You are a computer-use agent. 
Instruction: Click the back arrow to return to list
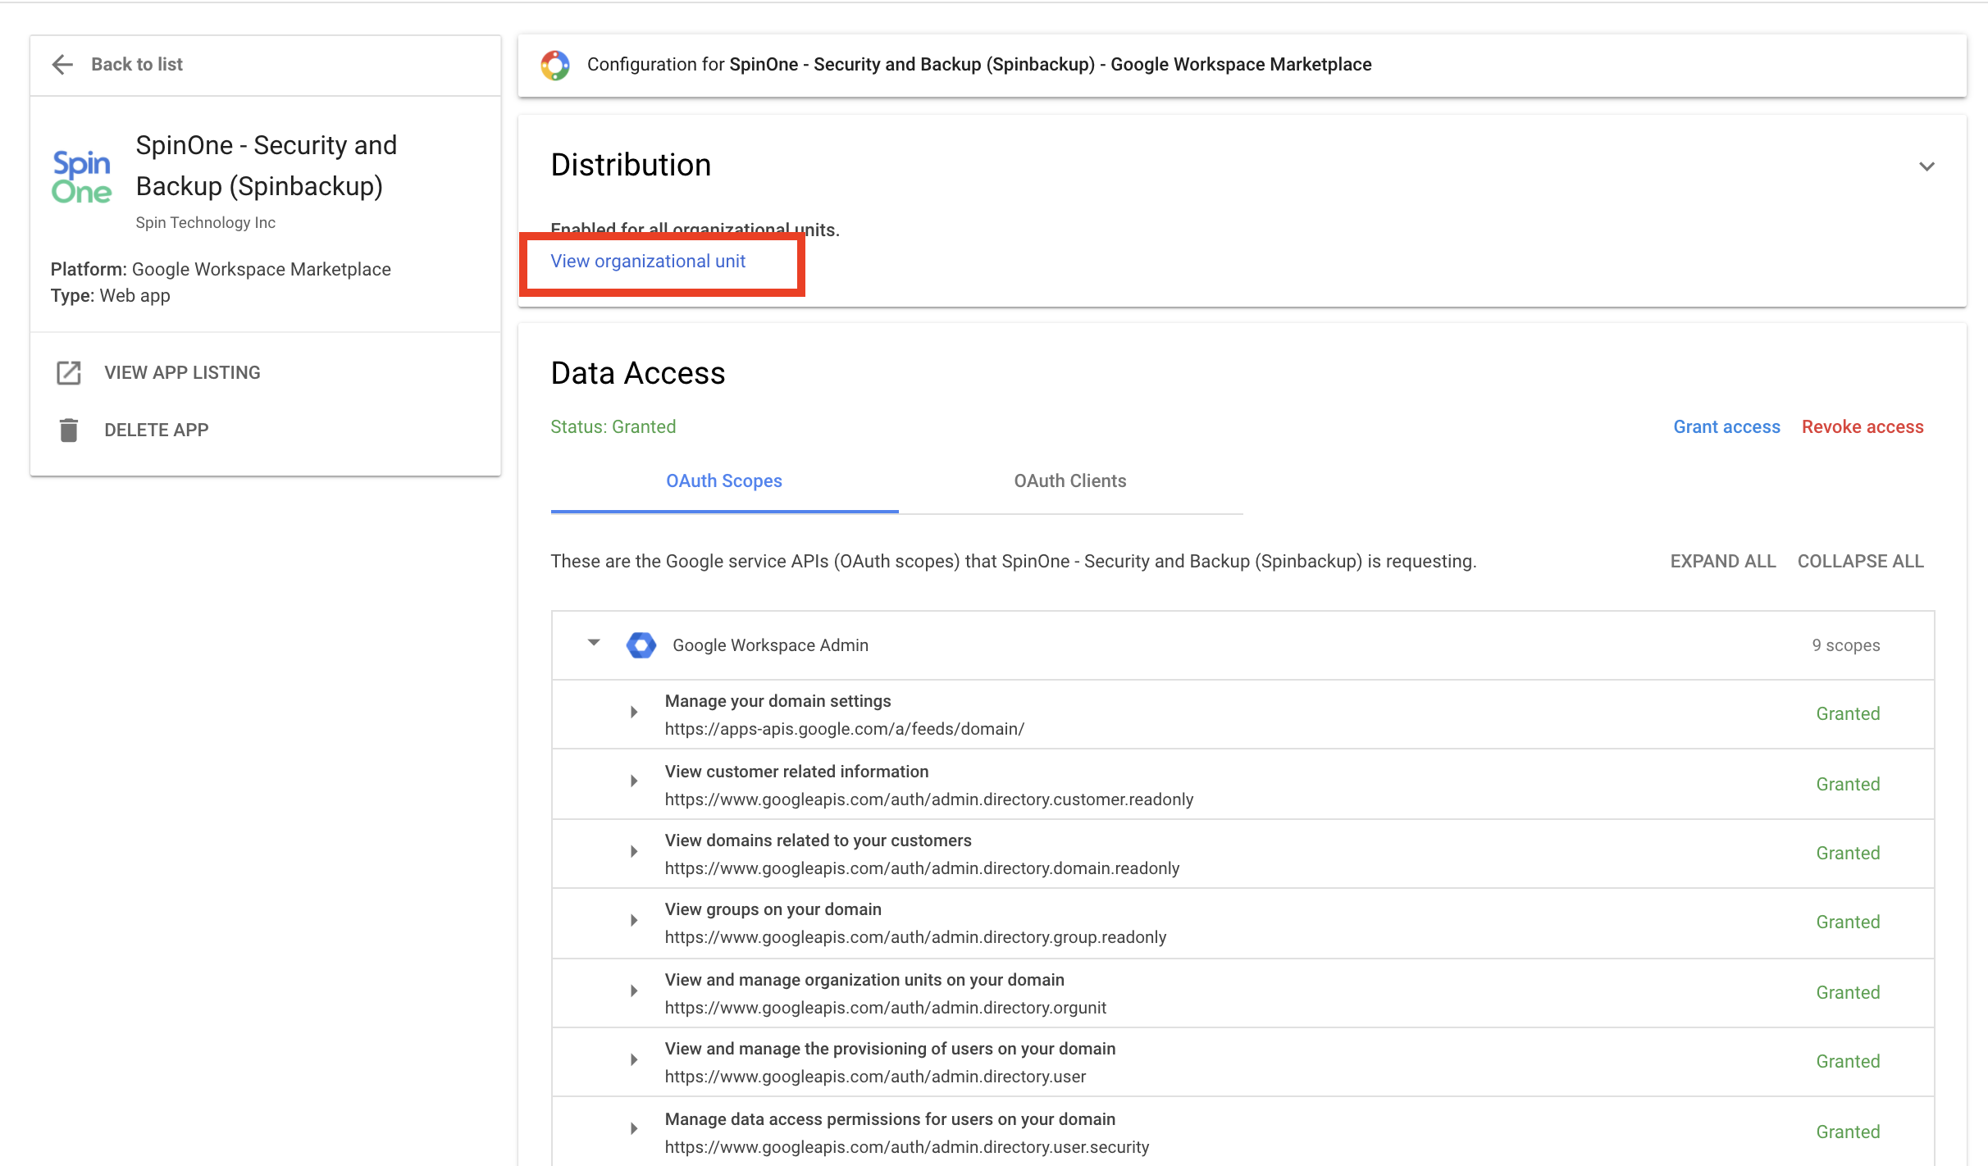pos(62,64)
